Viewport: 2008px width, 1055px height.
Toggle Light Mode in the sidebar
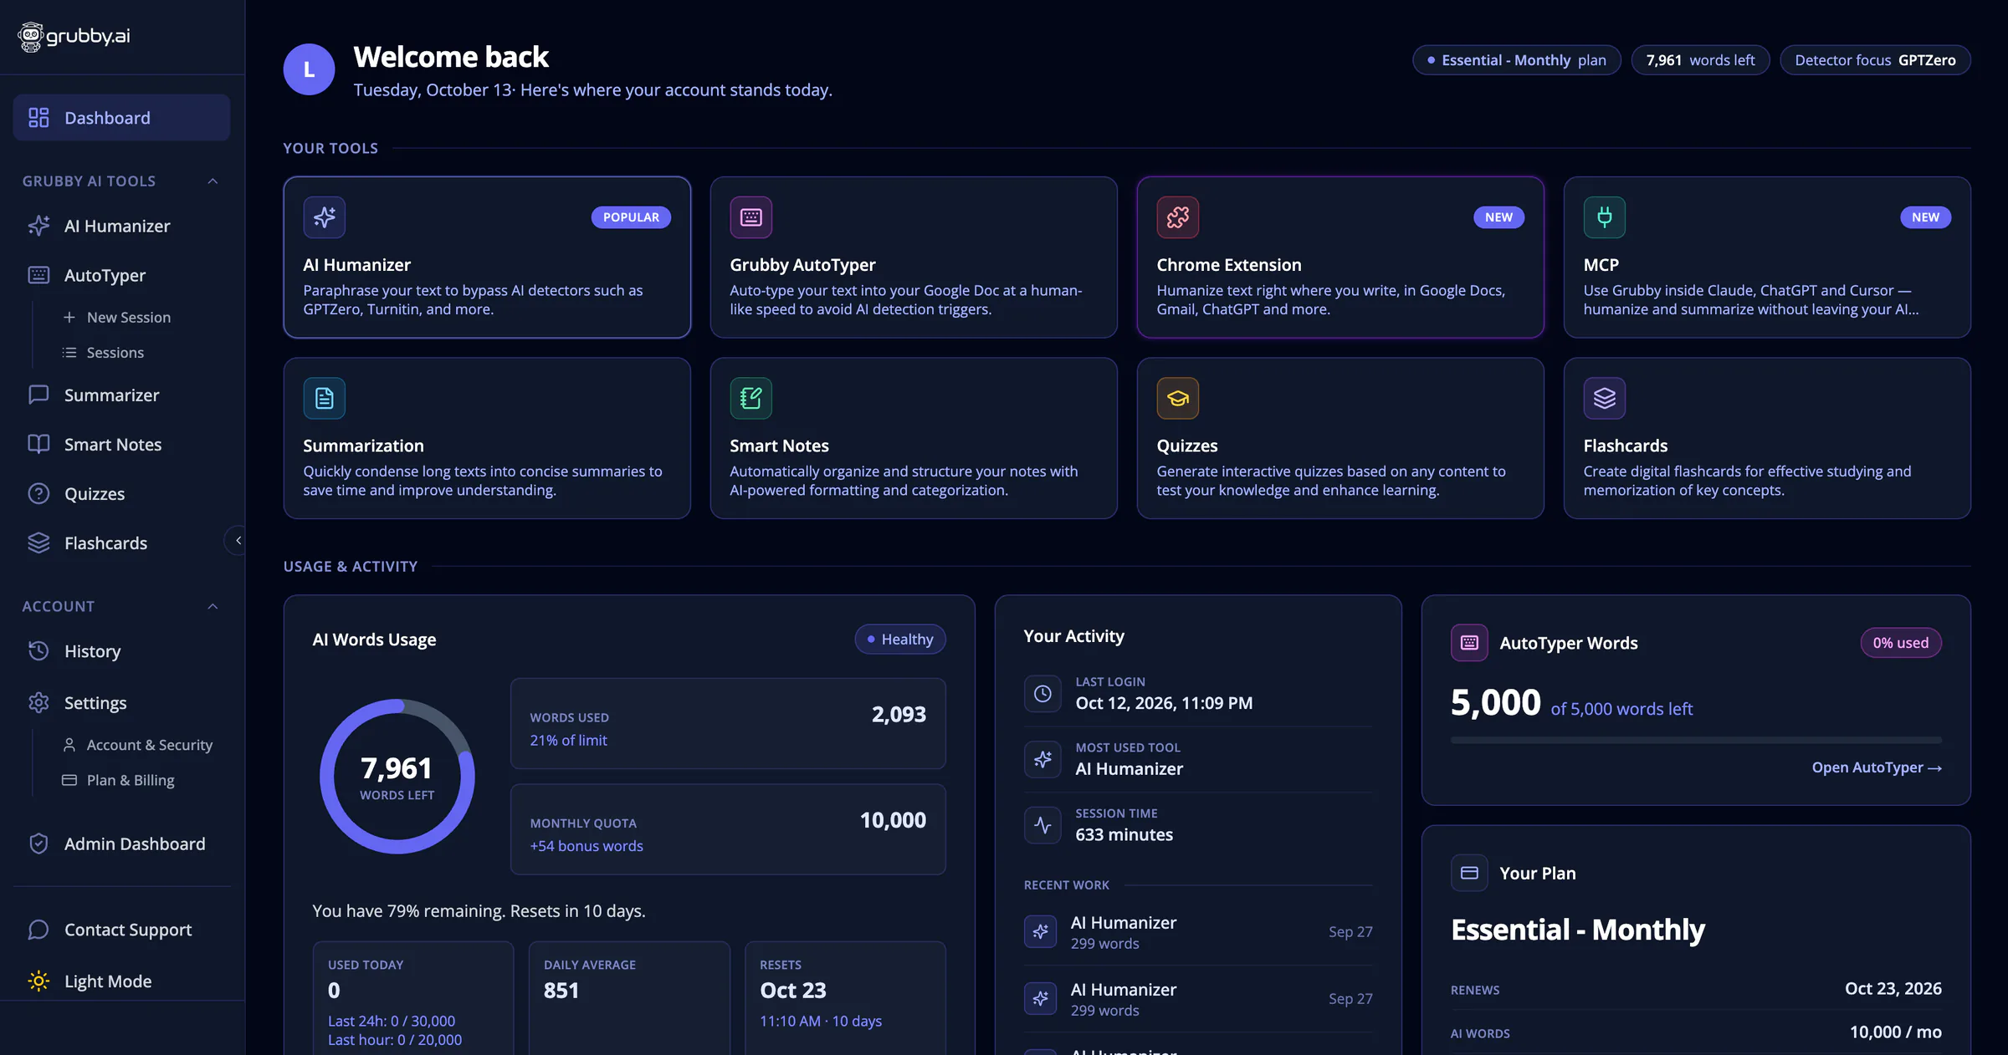(122, 981)
